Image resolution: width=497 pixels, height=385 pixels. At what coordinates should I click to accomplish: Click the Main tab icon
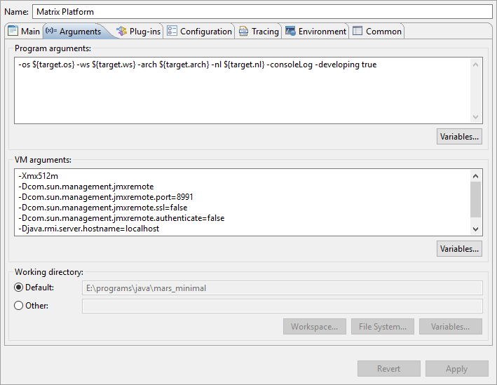(x=13, y=32)
